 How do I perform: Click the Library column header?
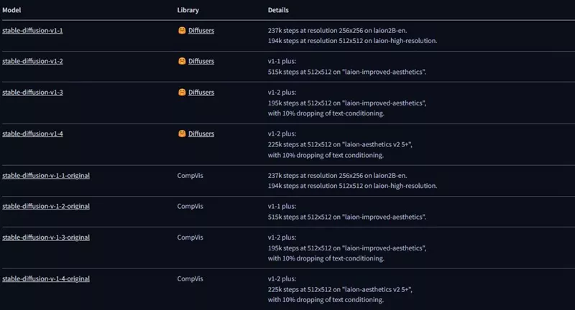[x=188, y=10]
